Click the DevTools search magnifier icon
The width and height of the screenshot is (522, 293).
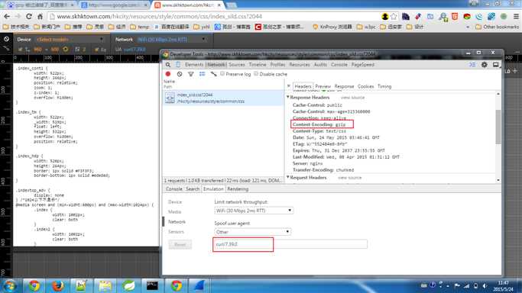[168, 65]
